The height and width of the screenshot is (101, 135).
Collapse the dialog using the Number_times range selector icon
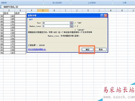[x=72, y=26]
